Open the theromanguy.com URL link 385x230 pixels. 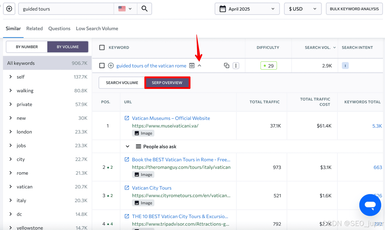(181, 167)
